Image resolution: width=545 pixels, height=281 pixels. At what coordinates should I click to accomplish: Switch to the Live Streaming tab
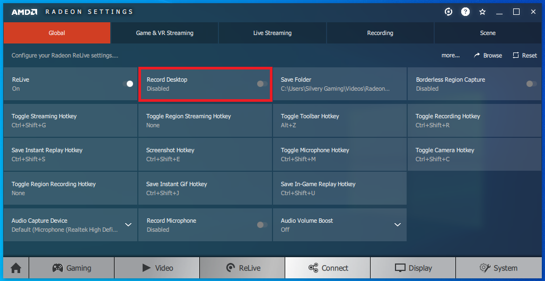tap(272, 33)
